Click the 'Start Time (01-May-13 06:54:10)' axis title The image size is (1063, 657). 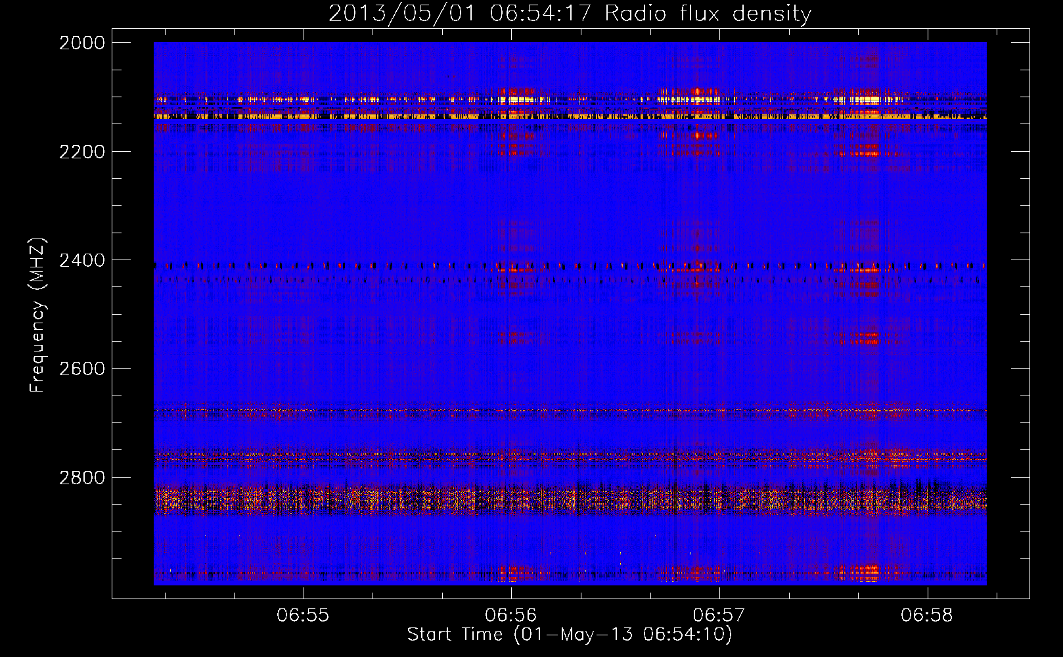coord(570,635)
